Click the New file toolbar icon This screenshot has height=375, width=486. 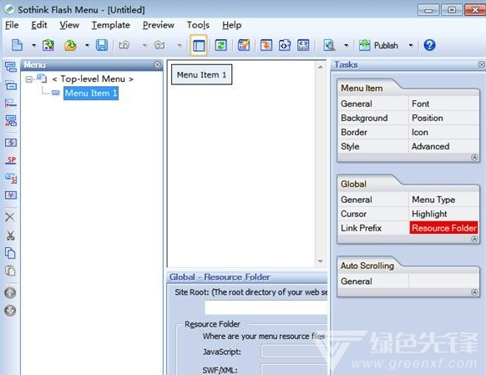pos(17,45)
